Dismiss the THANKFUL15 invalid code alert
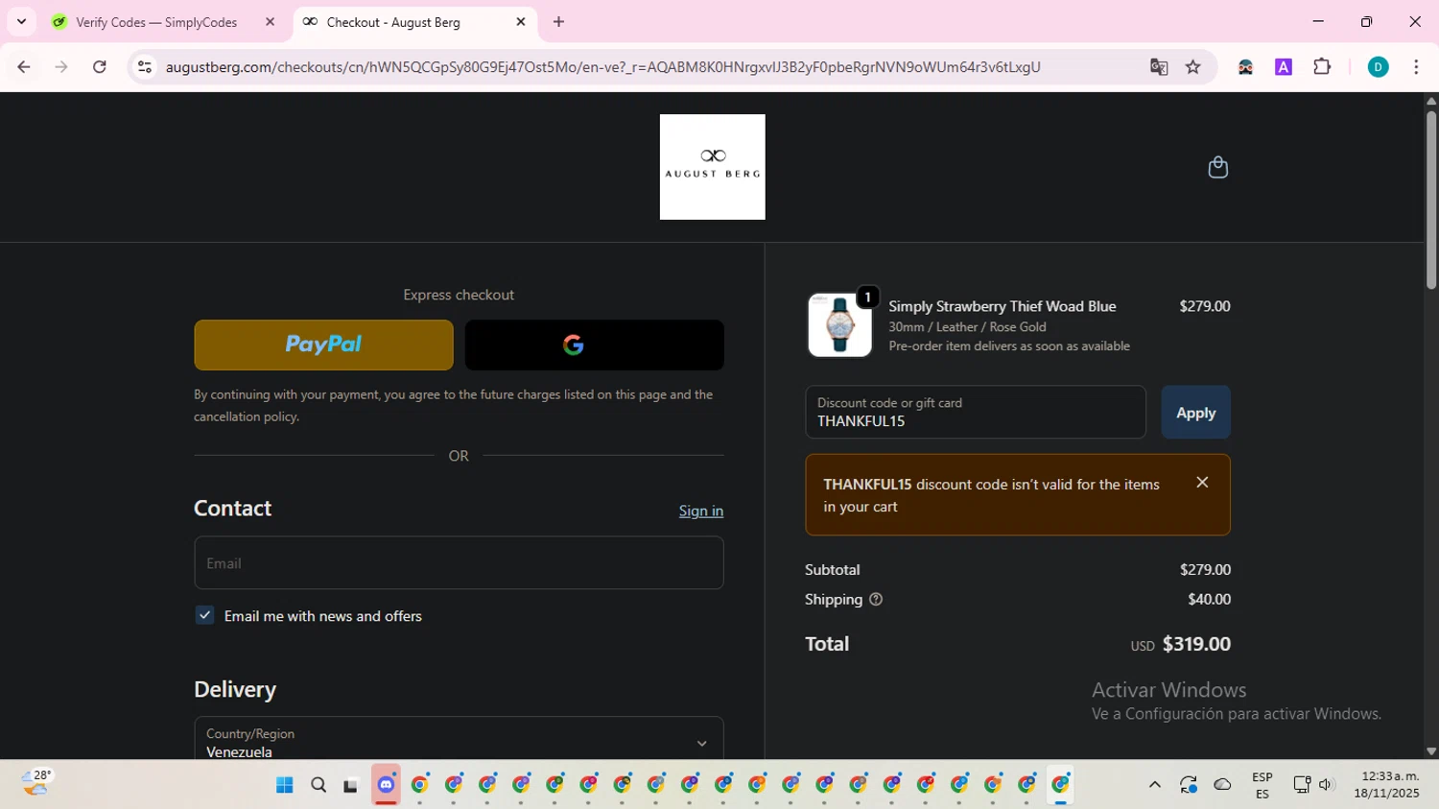The image size is (1439, 809). point(1202,483)
